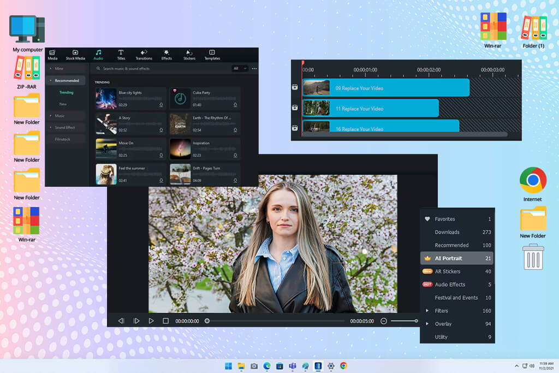
Task: Open the AR Stickers category
Action: pyautogui.click(x=457, y=271)
